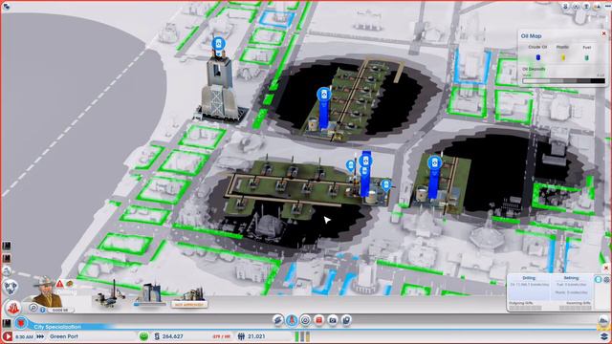Click the advisor portrait with the cowboy hat

click(x=47, y=291)
